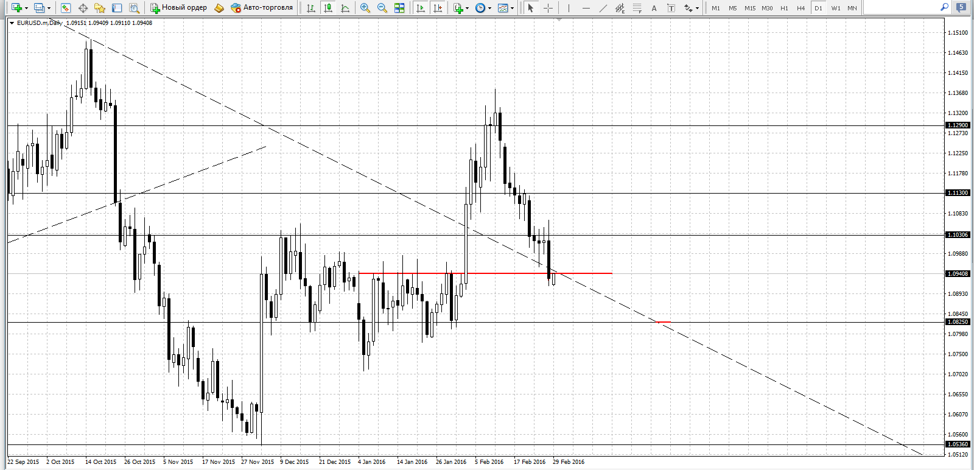Select the W1 weekly timeframe

click(835, 8)
